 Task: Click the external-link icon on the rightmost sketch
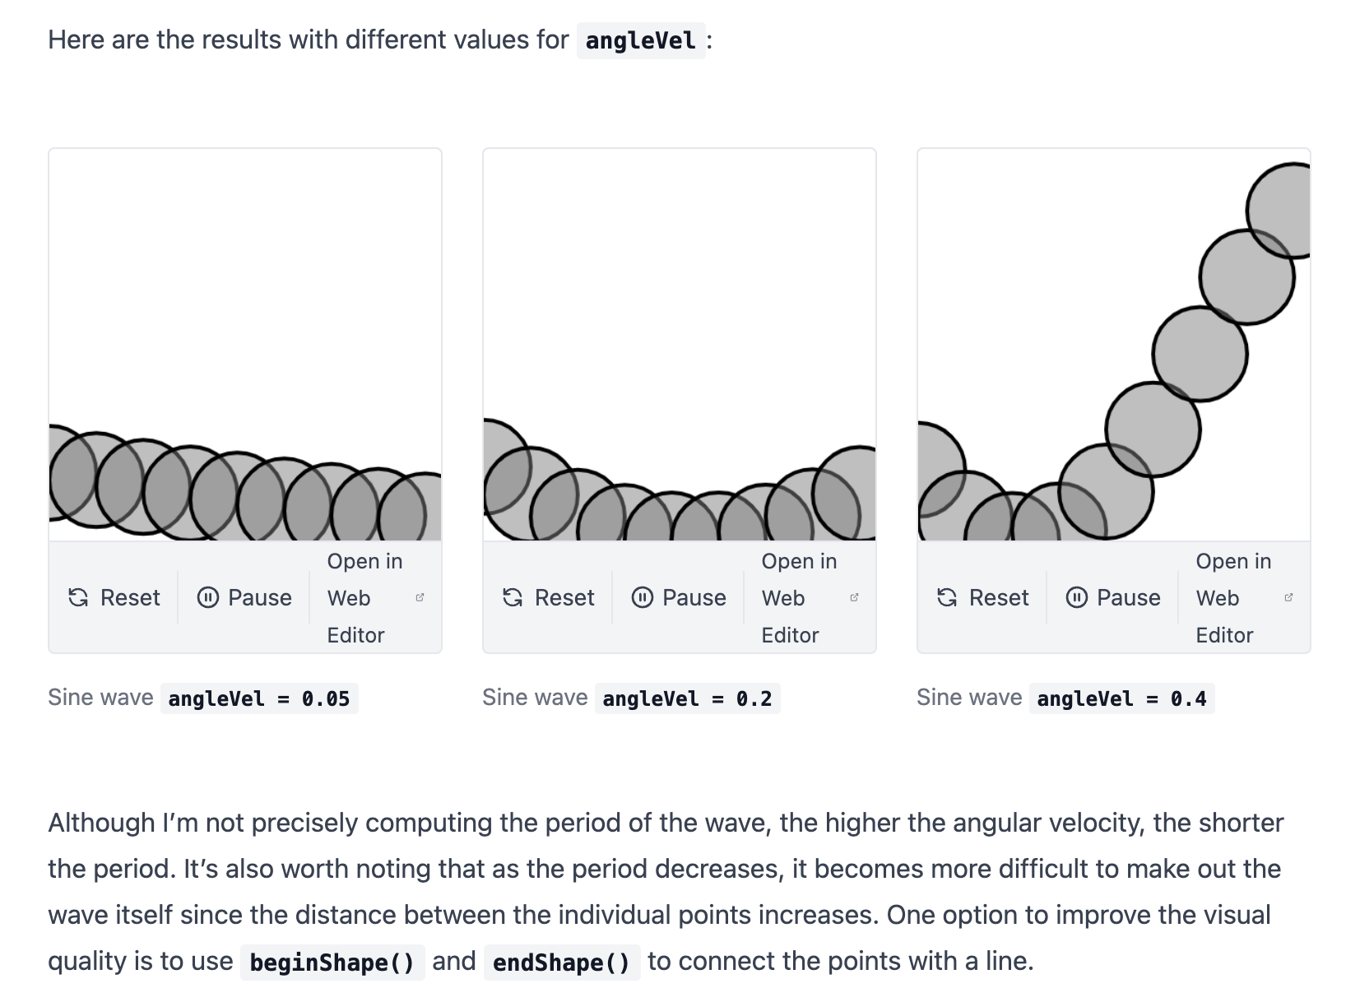[1288, 598]
